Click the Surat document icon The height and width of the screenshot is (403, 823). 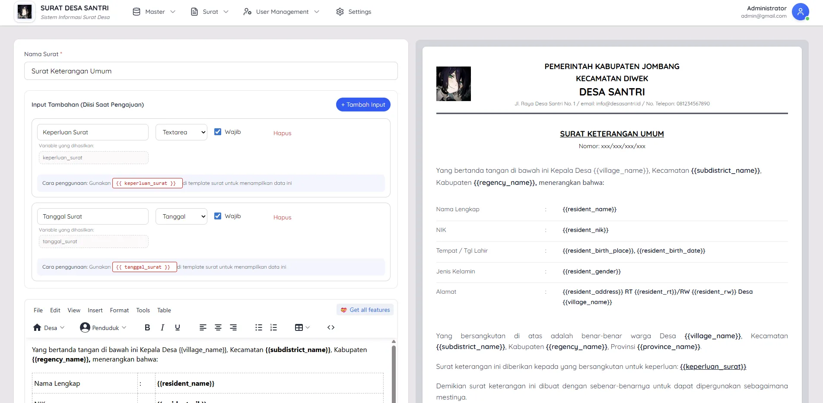pos(194,12)
